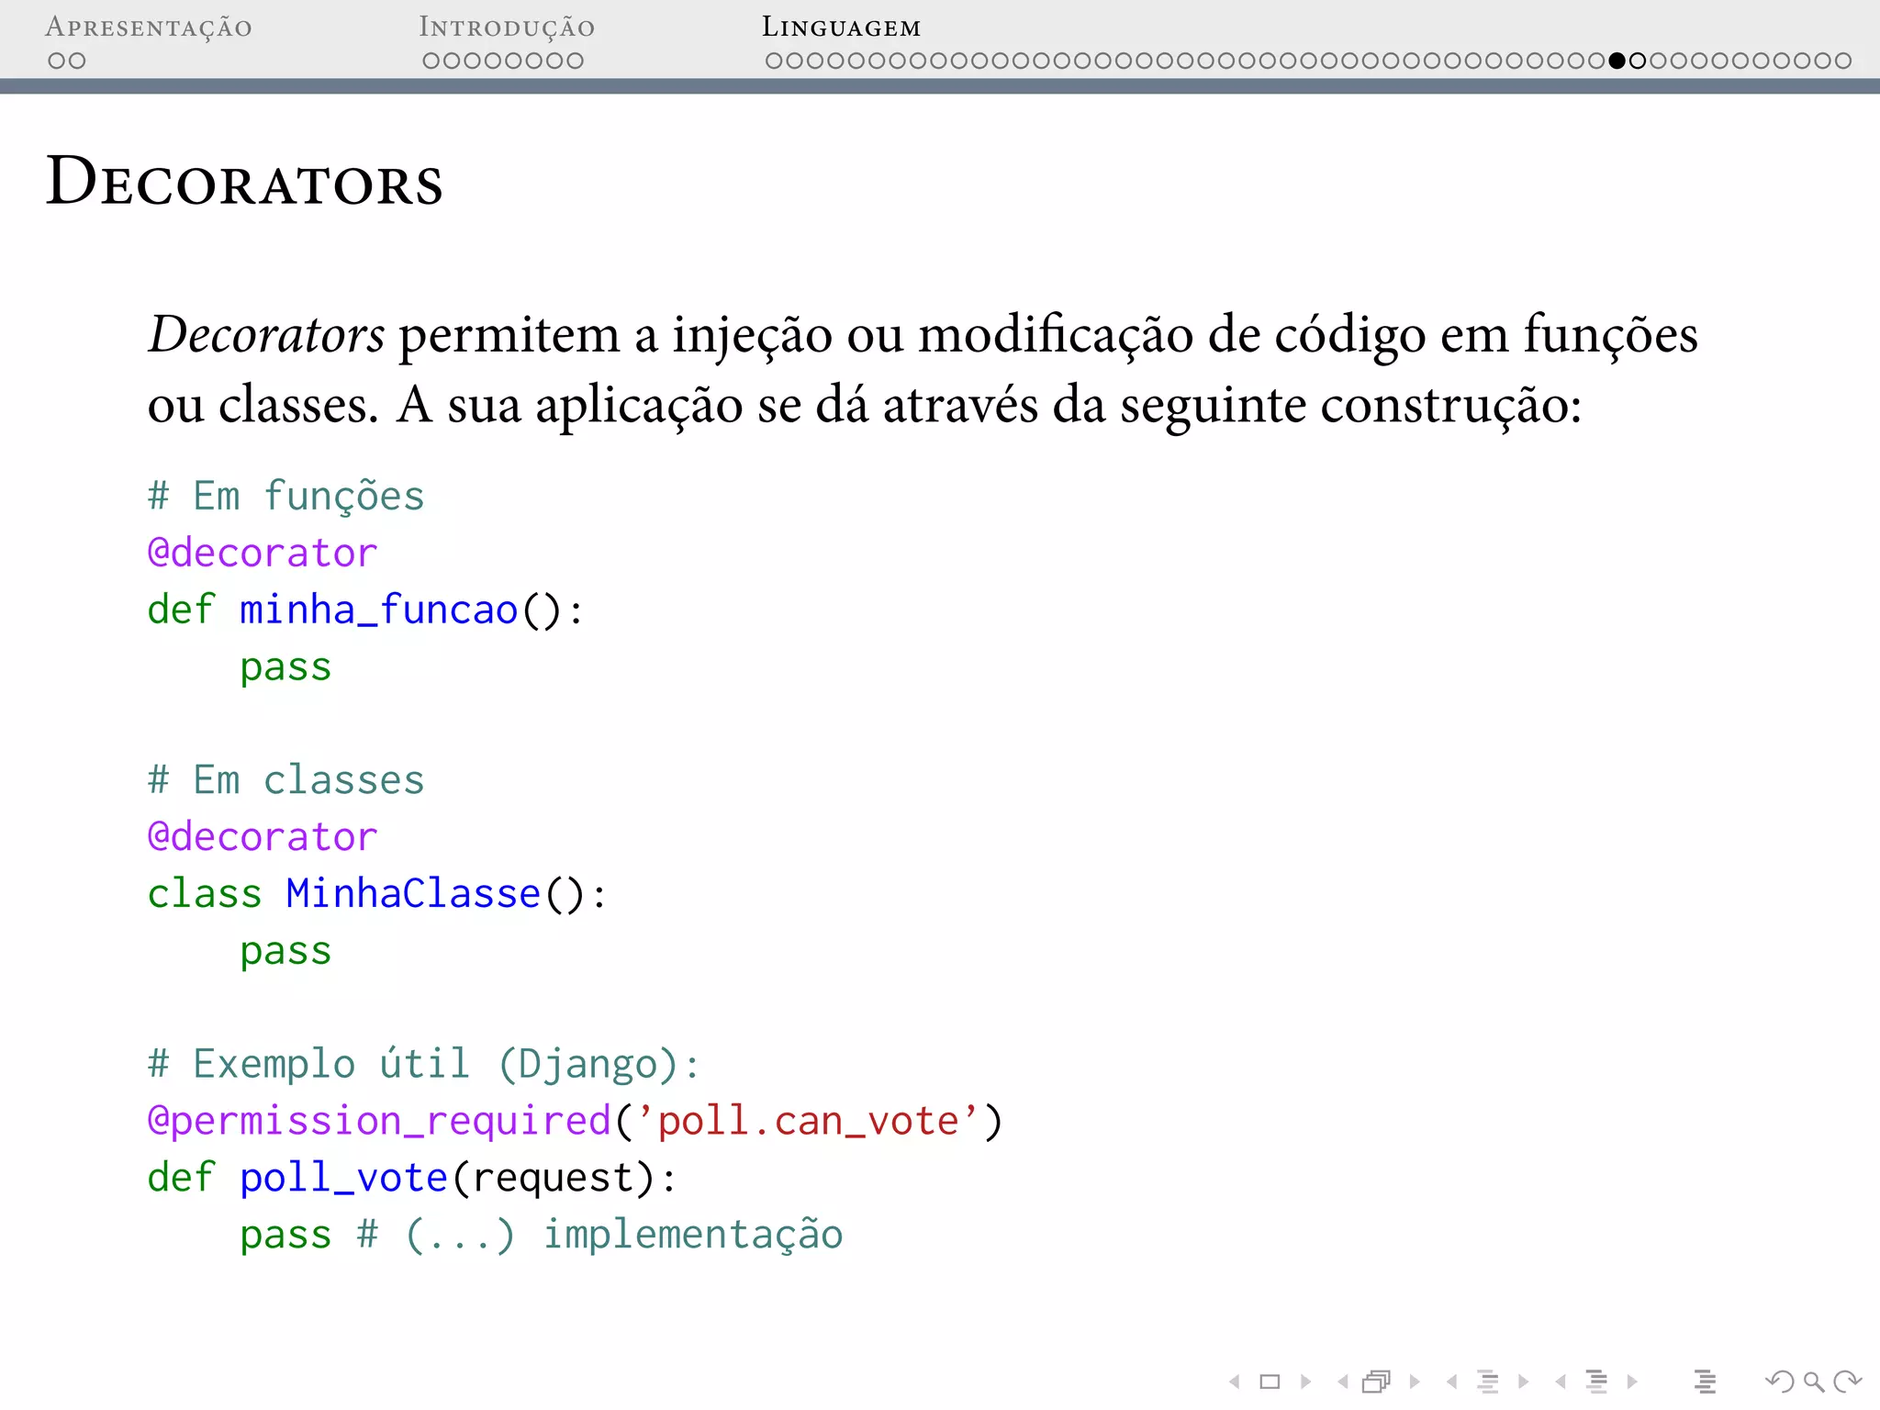Click 'pass' under 'class MinhaClasse'
This screenshot has width=1880, height=1410.
(x=285, y=952)
